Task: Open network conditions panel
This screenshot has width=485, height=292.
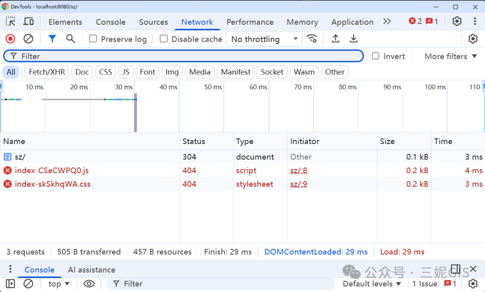Action: [312, 39]
